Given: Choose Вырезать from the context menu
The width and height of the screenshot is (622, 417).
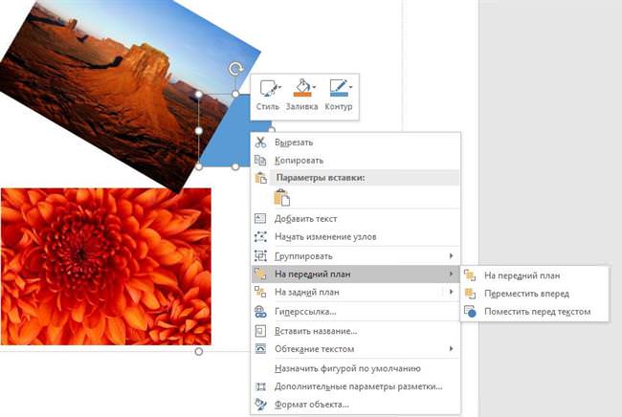Looking at the screenshot, I should (356, 143).
